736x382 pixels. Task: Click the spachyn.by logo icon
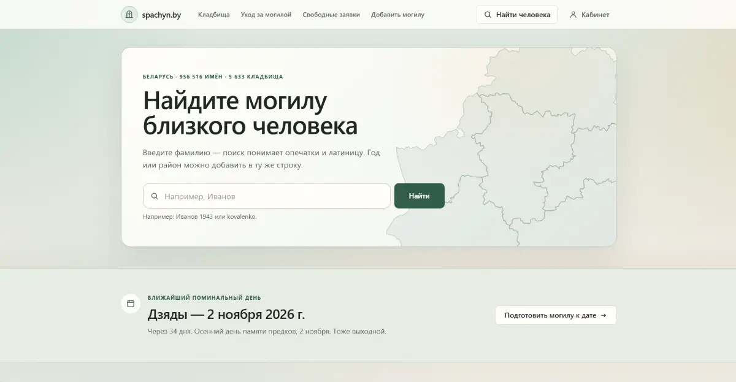point(129,14)
